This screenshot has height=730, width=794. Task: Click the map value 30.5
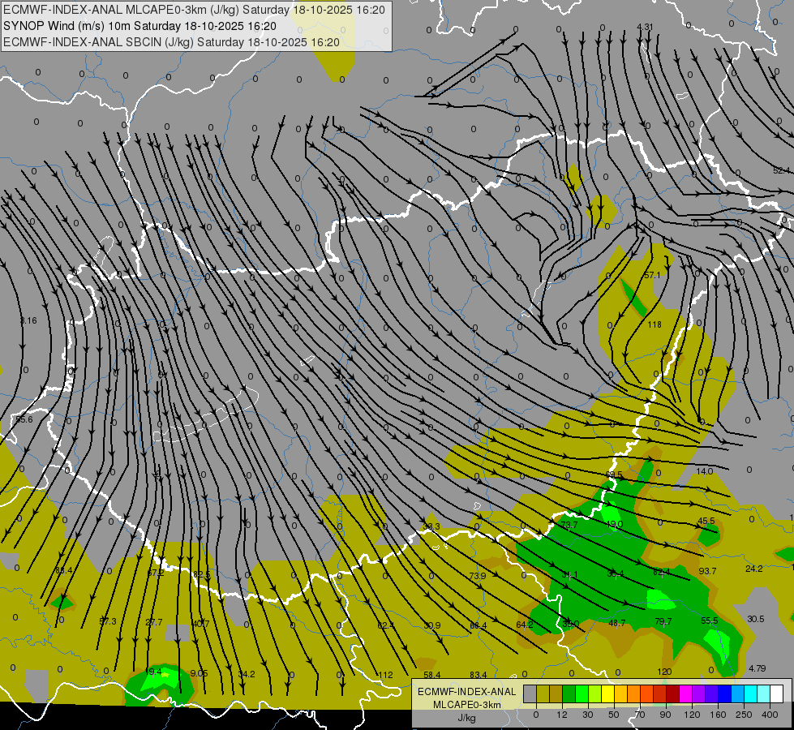coord(756,619)
